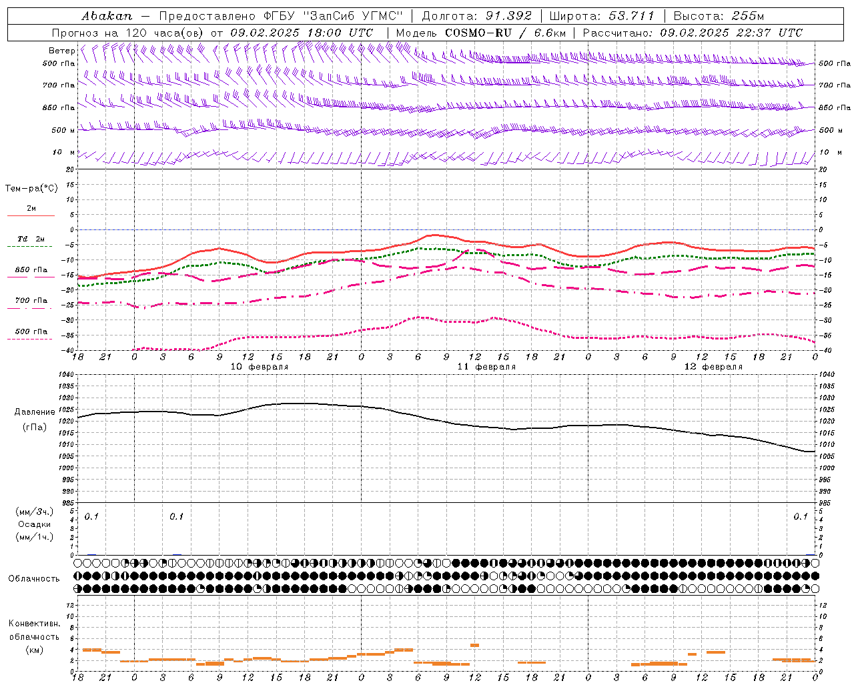Screen dimensions: 854x683
Task: Click the Прогноз на 120 часа(ов) forecast text
Action: 129,32
